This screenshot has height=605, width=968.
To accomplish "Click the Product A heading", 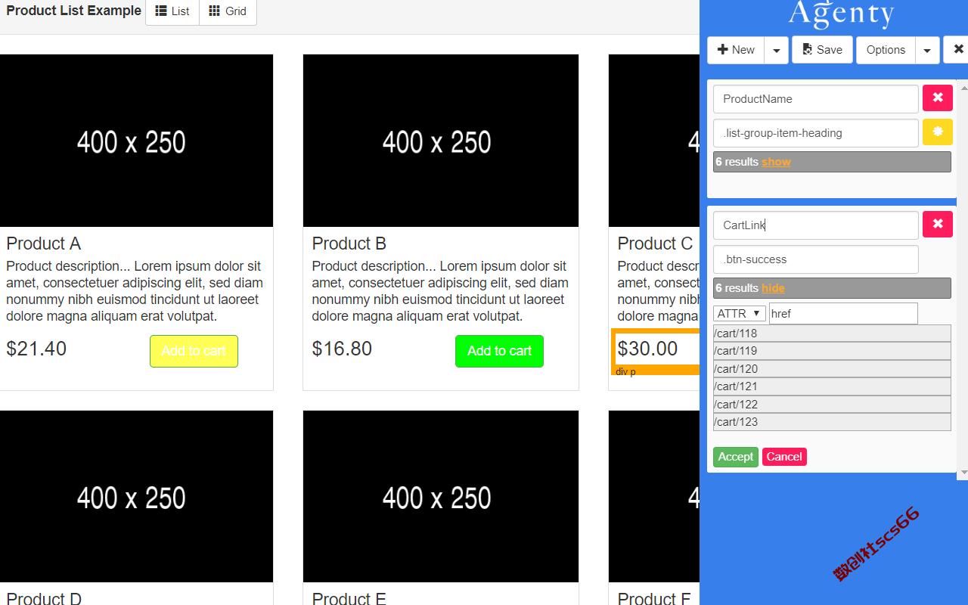I will 44,244.
